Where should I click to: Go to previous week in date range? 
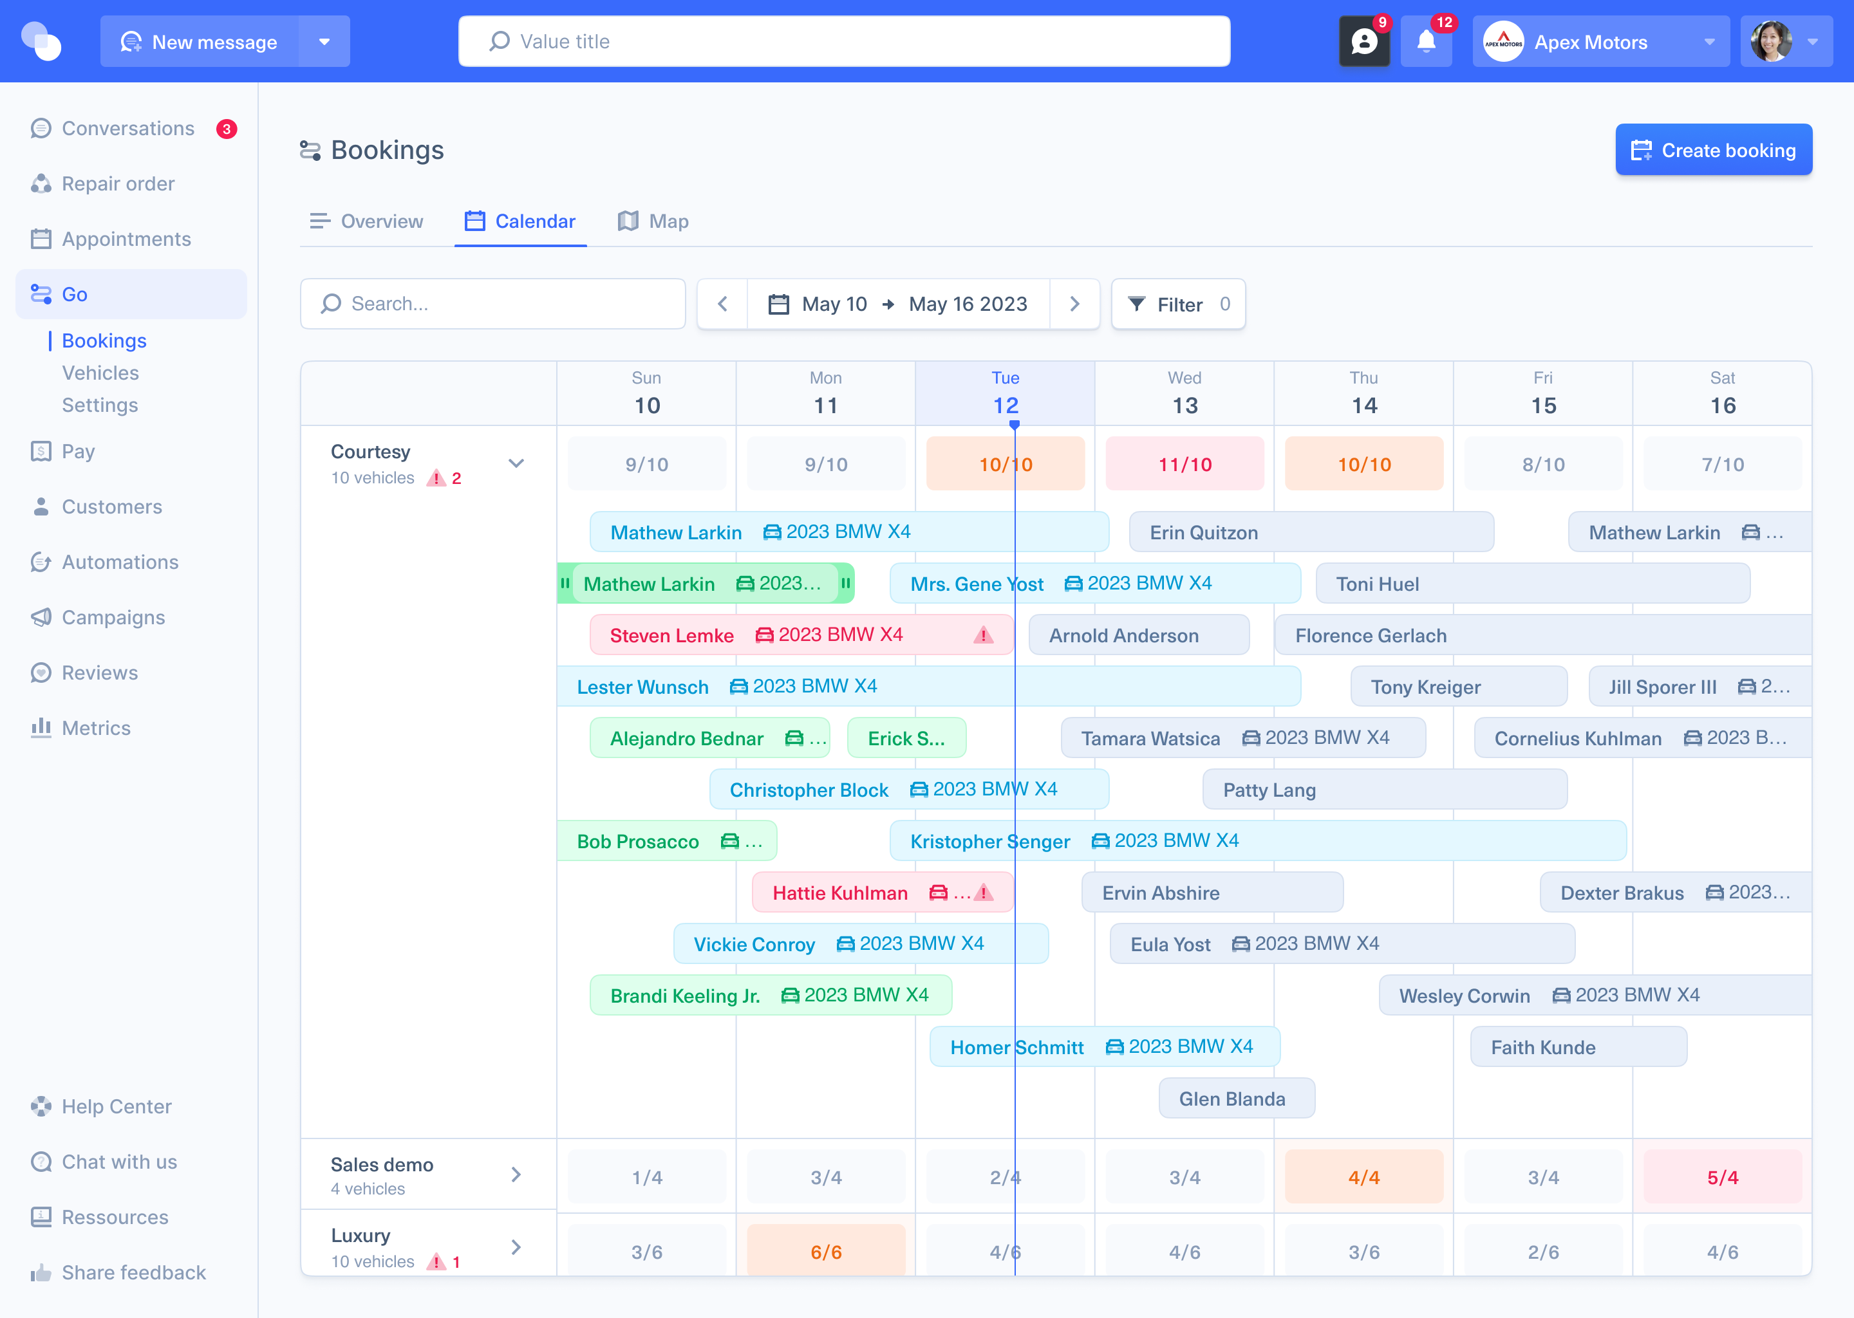click(722, 304)
